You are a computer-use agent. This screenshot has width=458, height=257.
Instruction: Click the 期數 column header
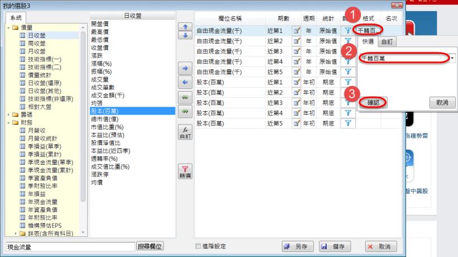pyautogui.click(x=283, y=18)
